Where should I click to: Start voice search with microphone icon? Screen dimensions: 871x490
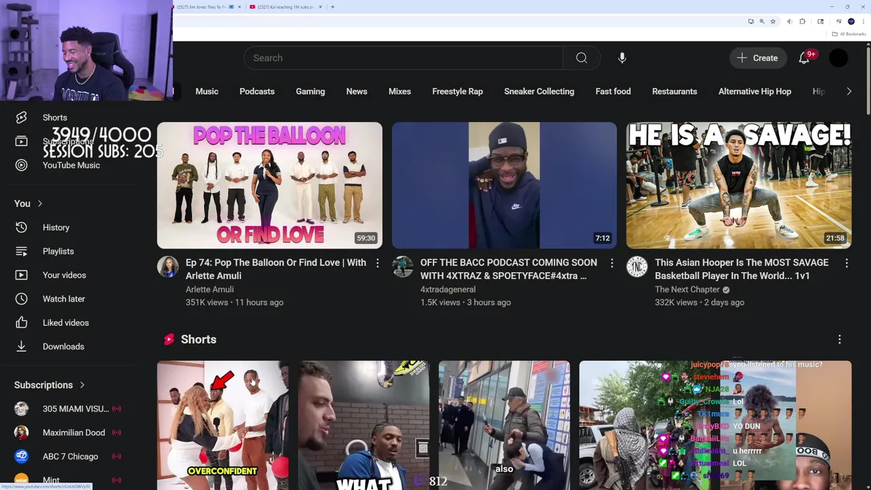pos(622,58)
